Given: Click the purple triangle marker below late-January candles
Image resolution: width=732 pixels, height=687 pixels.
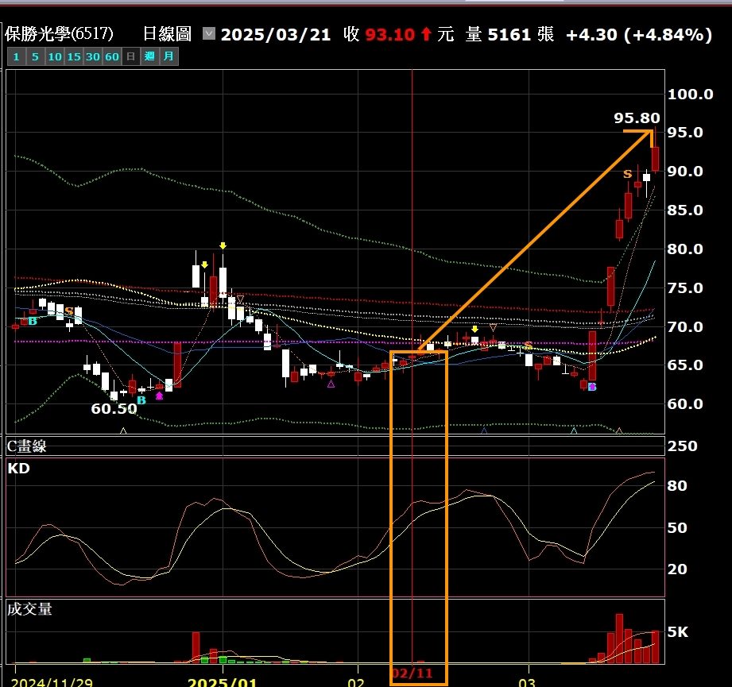Looking at the screenshot, I should pyautogui.click(x=331, y=384).
